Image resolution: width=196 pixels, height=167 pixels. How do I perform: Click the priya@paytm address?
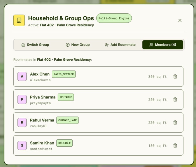(x=40, y=103)
